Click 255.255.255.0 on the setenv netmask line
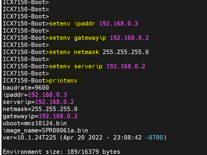The width and height of the screenshot is (207, 155). 126,52
